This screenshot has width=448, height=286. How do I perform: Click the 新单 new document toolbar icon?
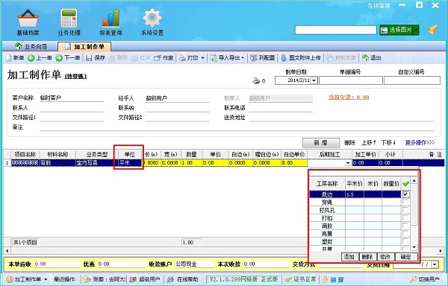coord(8,58)
